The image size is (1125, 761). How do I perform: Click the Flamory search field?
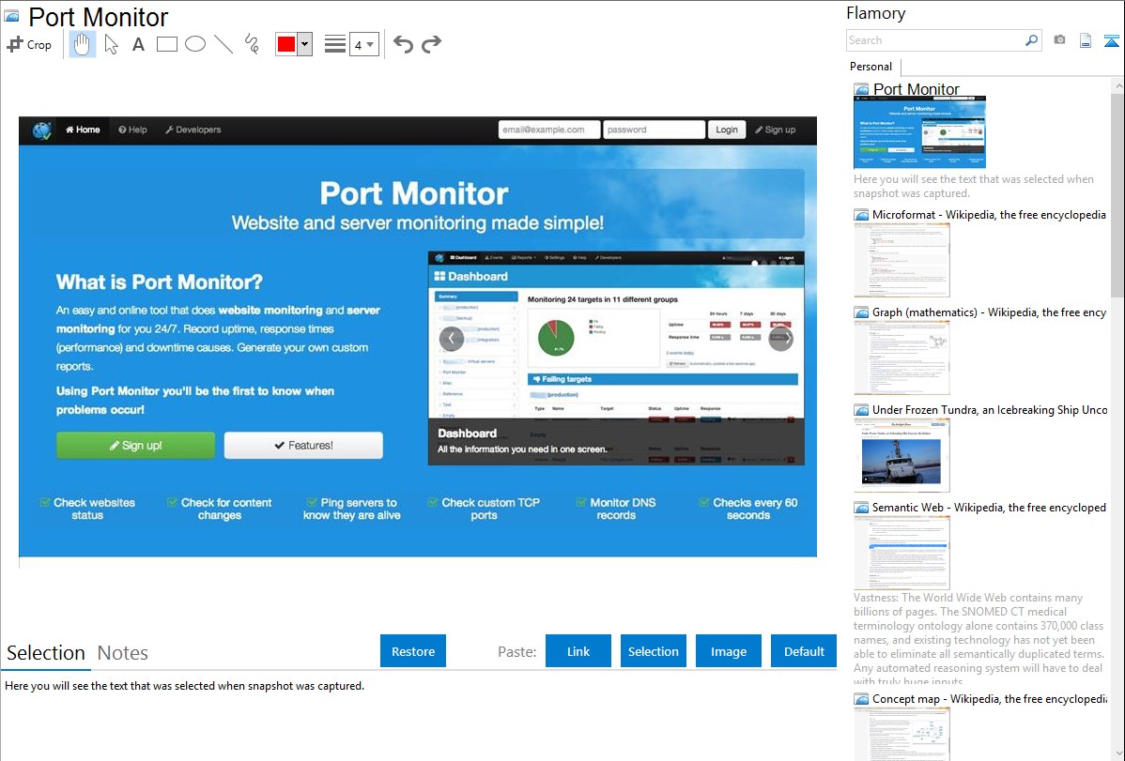pos(935,40)
